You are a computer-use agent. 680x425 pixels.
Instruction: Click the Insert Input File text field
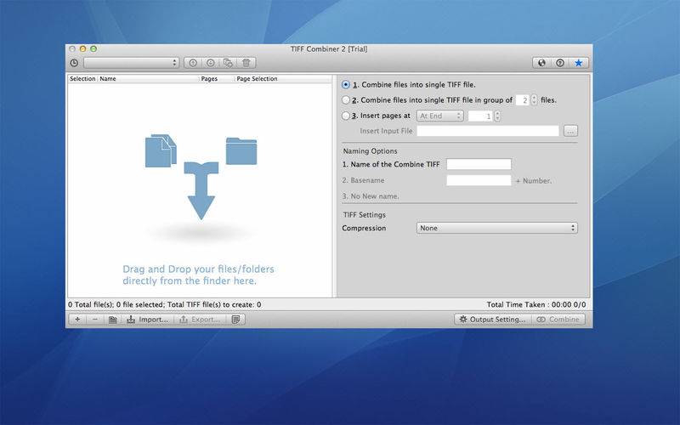(488, 131)
